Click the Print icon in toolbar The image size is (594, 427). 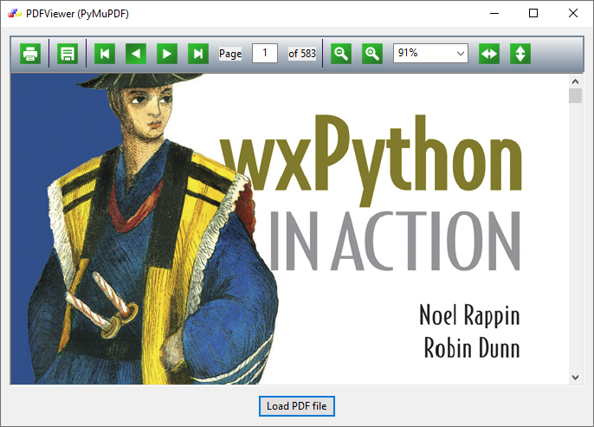tap(30, 54)
